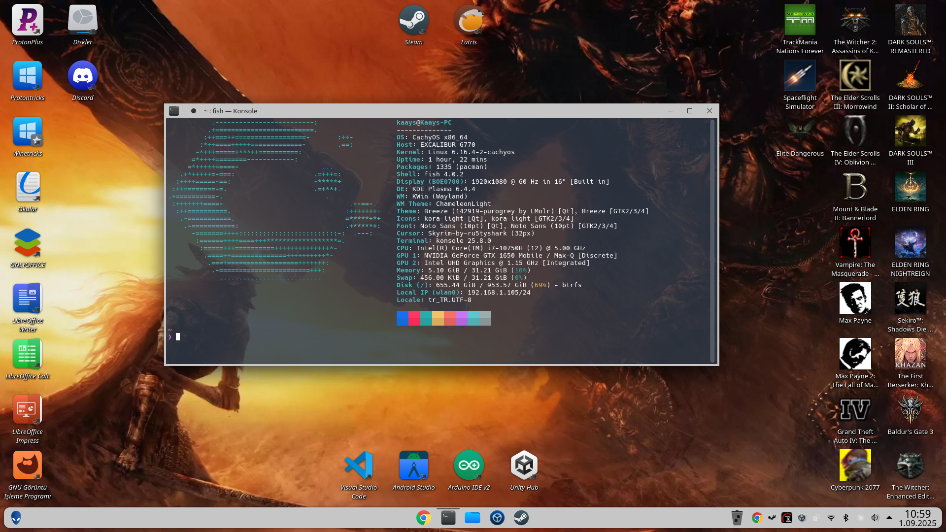Click the Unity Hub tray icon
946x532 pixels.
coord(802,518)
